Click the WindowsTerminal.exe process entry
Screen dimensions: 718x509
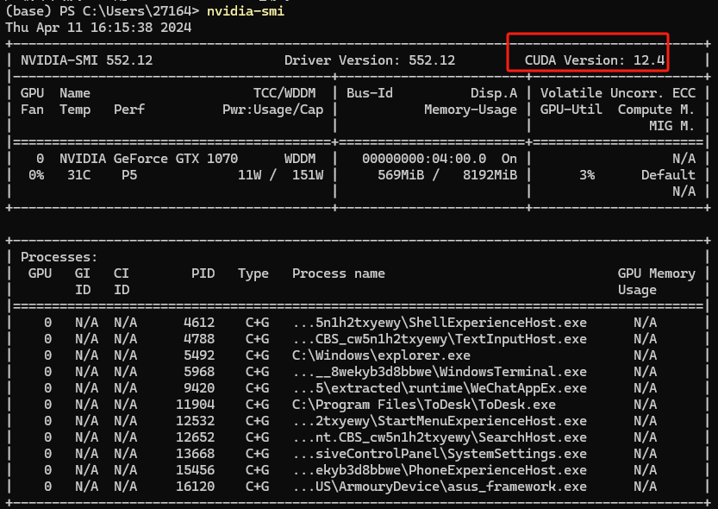click(440, 372)
